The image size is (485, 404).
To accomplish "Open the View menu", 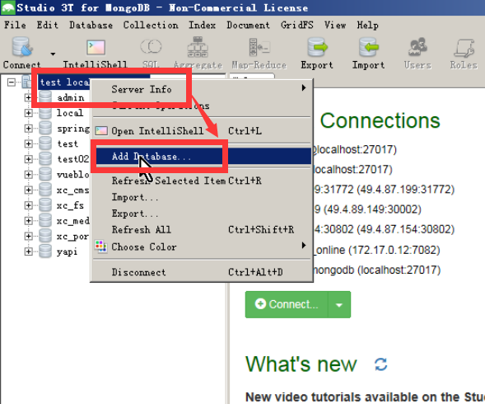I will click(x=335, y=25).
